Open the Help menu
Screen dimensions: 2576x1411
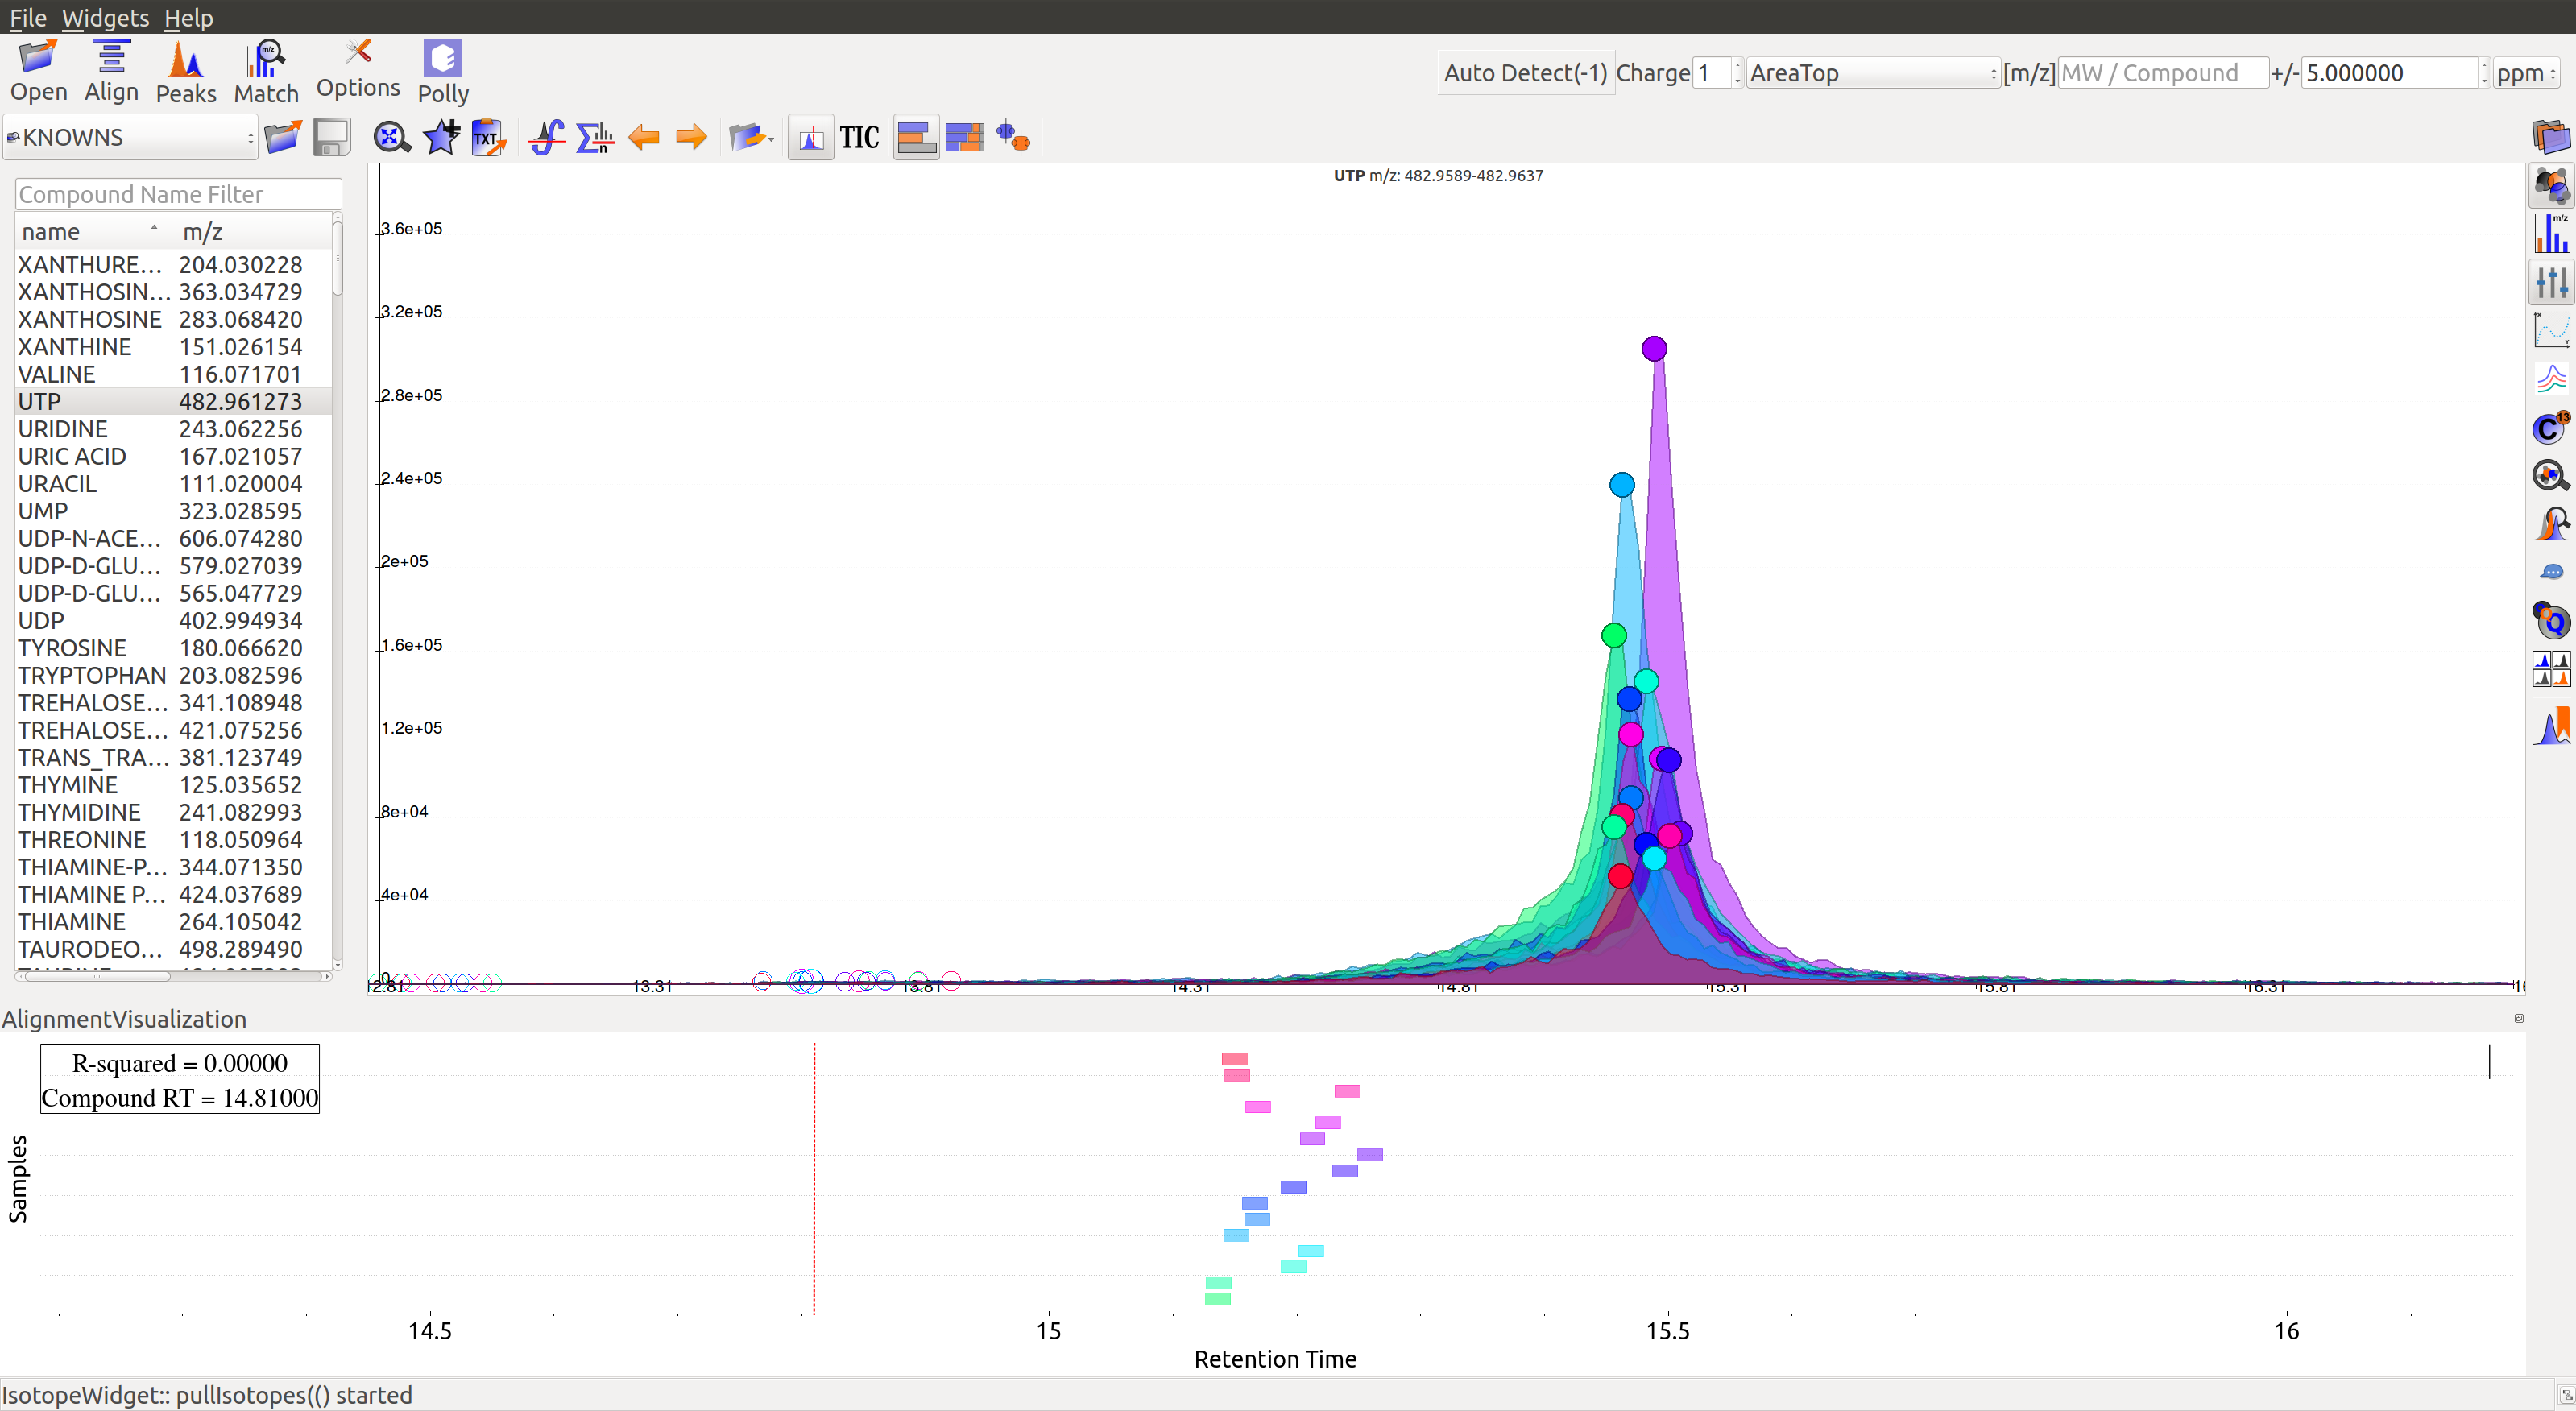click(188, 17)
